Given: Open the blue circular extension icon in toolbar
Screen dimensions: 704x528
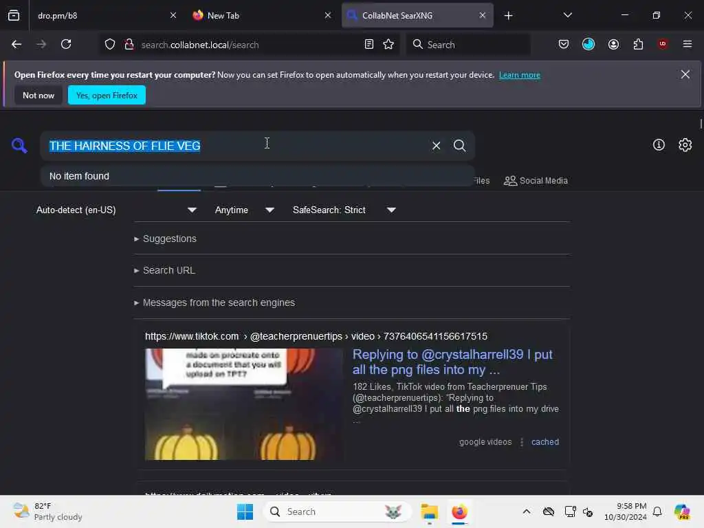Looking at the screenshot, I should [588, 45].
